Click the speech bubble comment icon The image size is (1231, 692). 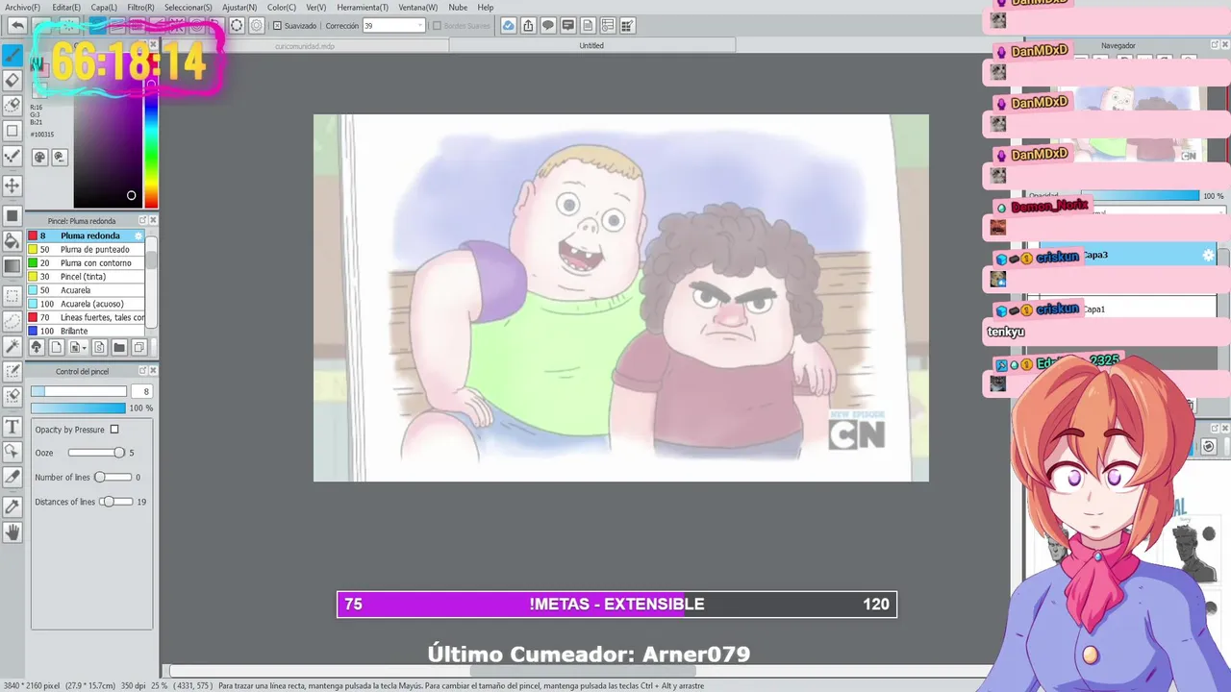[x=548, y=26]
